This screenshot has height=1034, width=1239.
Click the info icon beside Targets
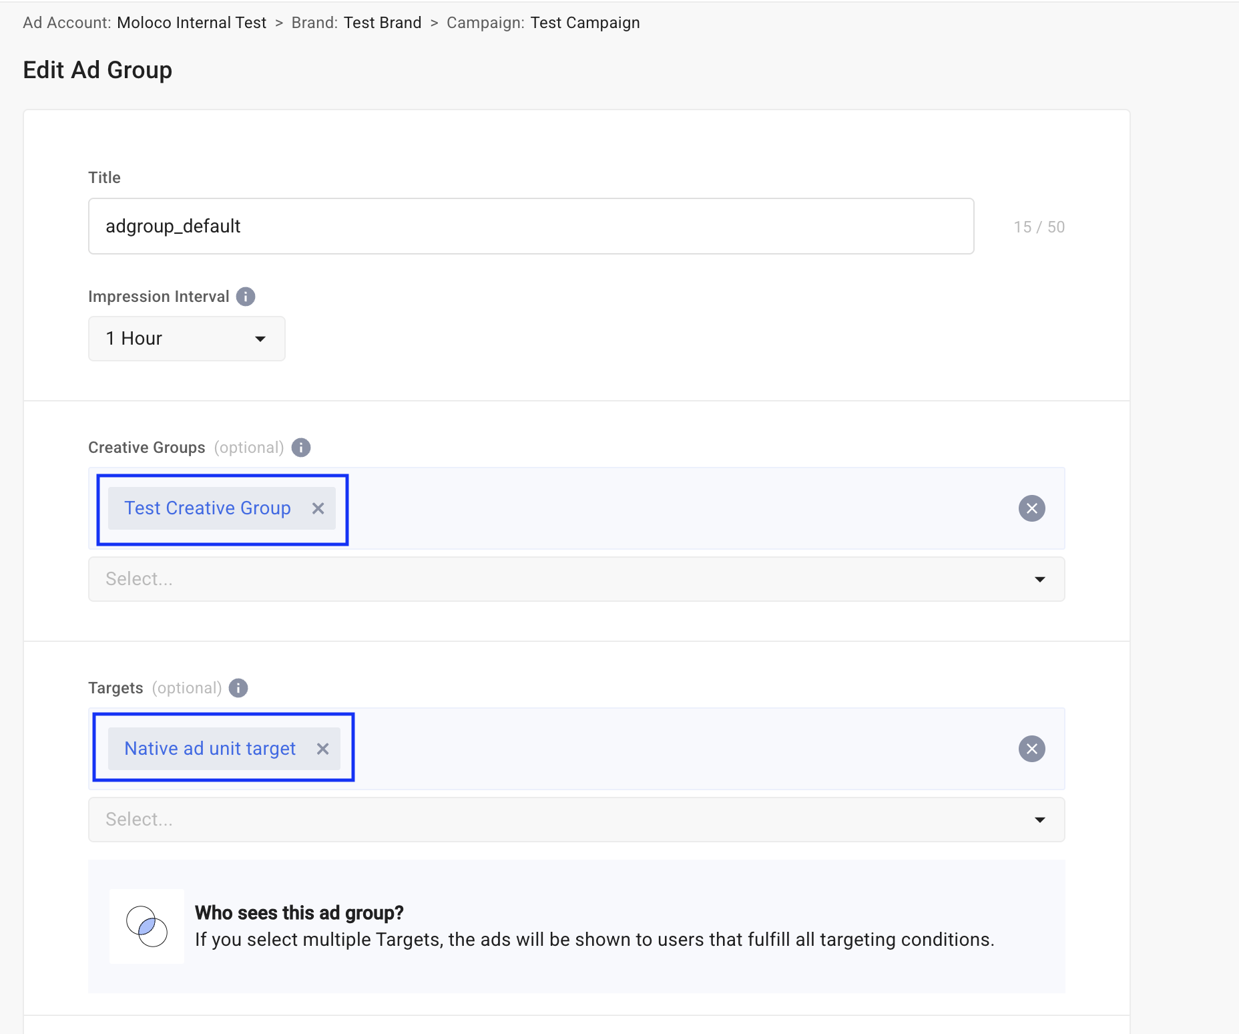(238, 688)
